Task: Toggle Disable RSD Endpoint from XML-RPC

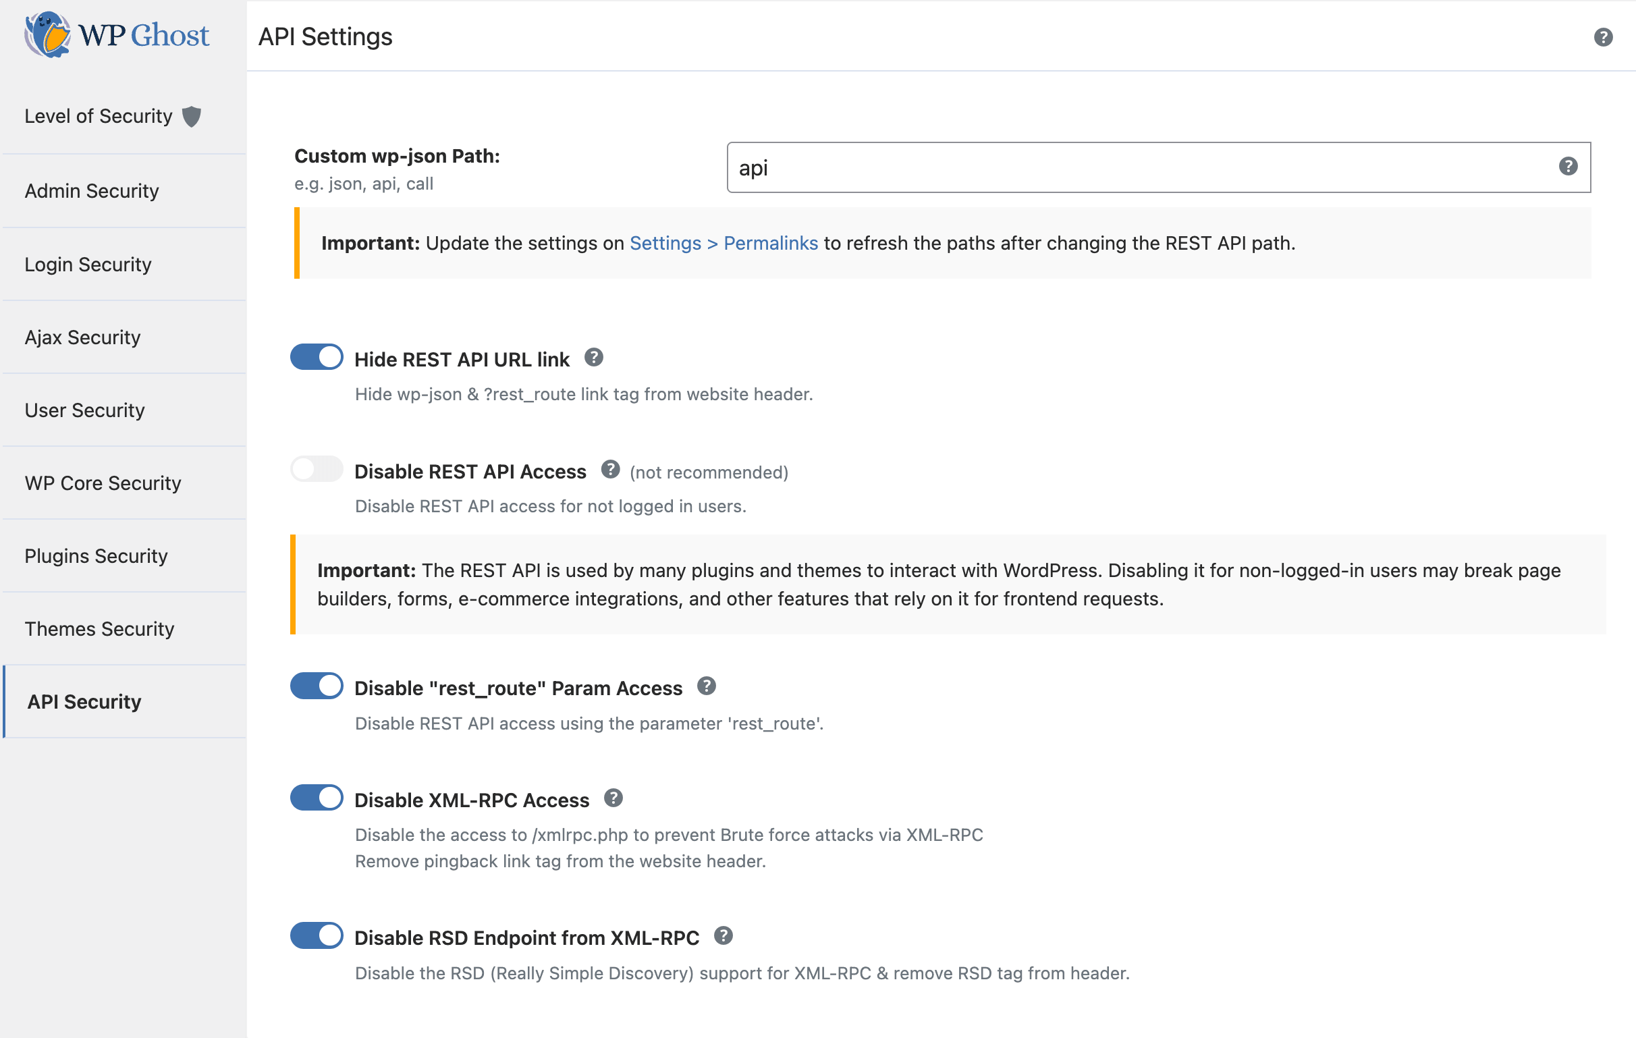Action: (317, 936)
